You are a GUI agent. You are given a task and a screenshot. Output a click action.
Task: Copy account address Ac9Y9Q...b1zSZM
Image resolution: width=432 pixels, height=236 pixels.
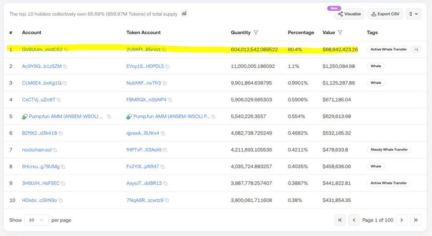click(x=65, y=66)
